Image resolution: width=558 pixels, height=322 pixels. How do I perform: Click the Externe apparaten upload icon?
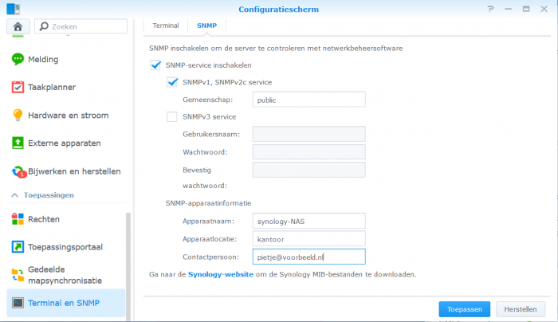pos(18,143)
